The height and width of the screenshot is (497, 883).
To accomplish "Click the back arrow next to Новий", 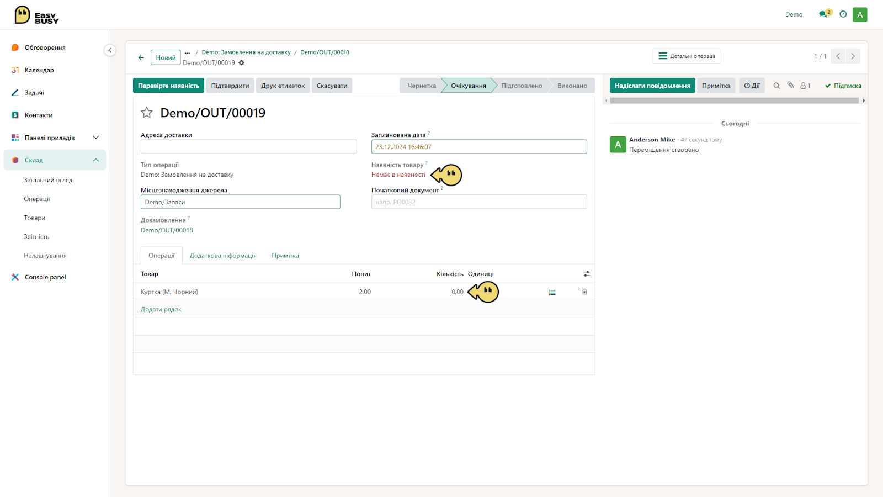I will [141, 57].
